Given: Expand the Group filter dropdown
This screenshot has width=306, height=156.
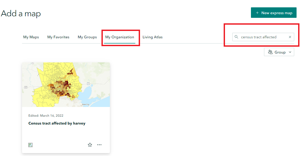Looking at the screenshot, I should click(279, 52).
